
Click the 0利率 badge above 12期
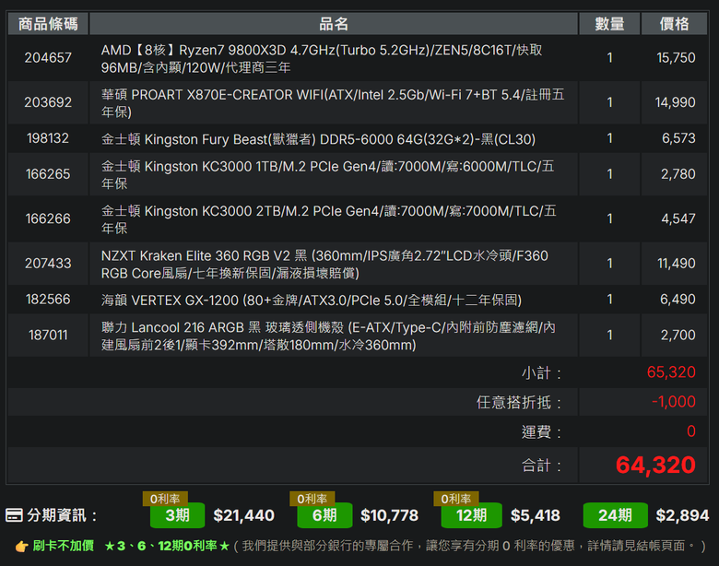(x=456, y=499)
